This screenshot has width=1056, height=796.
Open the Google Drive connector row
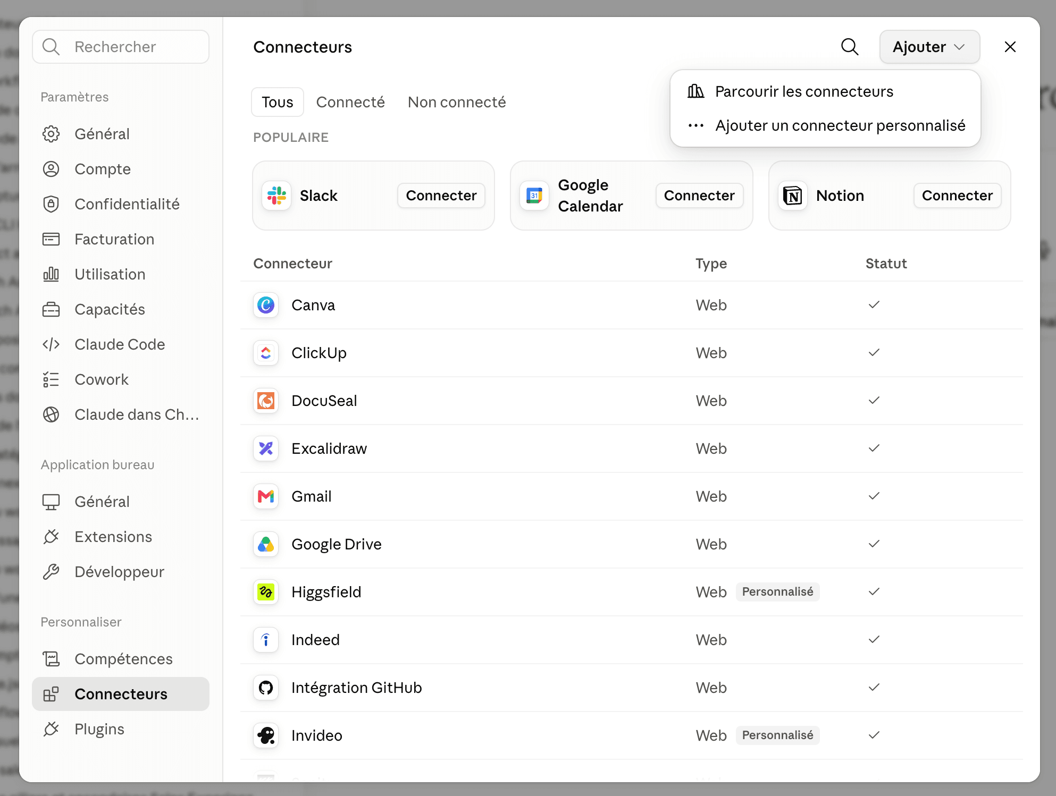(x=632, y=544)
